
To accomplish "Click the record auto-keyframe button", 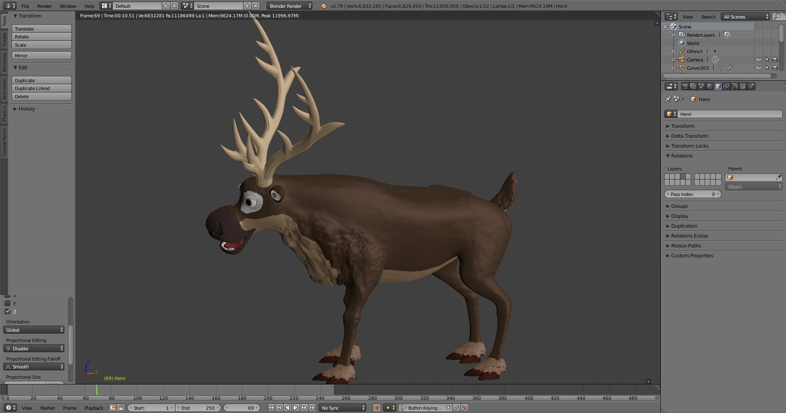I will (376, 408).
